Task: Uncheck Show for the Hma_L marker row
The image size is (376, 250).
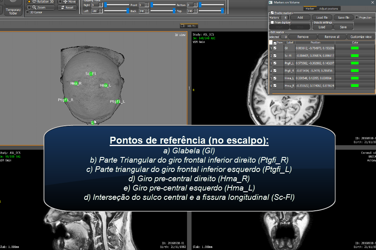Action: tap(275, 78)
